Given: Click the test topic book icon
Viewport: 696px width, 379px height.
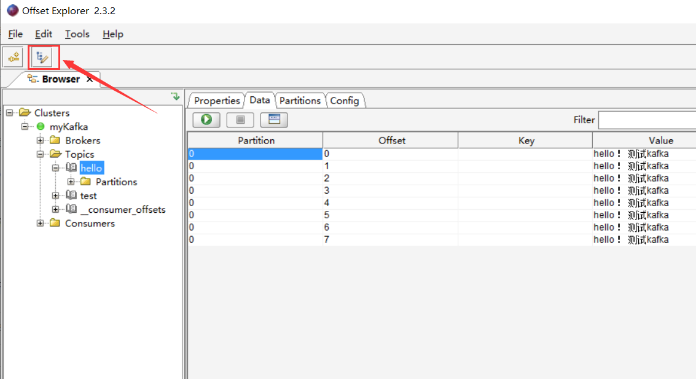Looking at the screenshot, I should tap(71, 195).
